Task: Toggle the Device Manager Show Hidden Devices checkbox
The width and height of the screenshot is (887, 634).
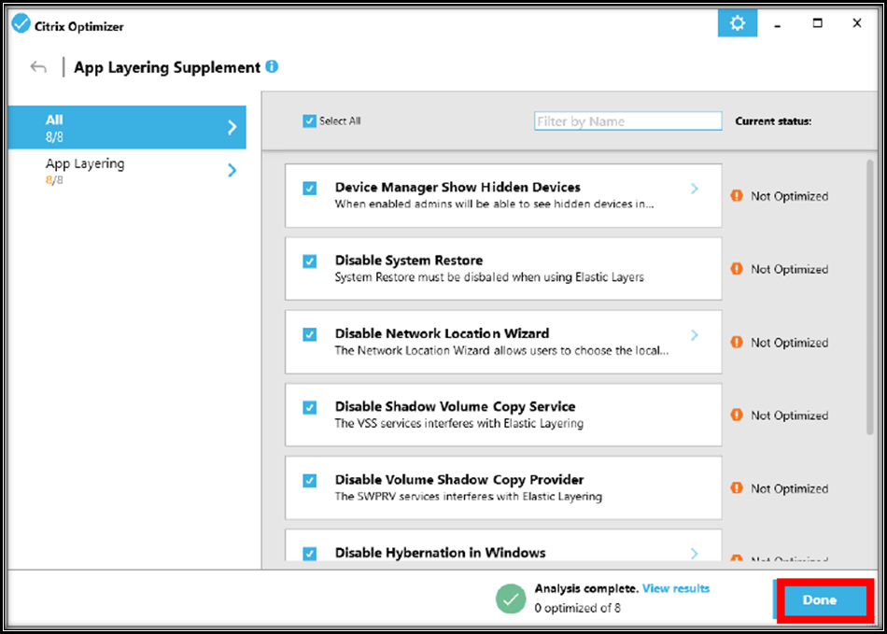Action: [310, 188]
